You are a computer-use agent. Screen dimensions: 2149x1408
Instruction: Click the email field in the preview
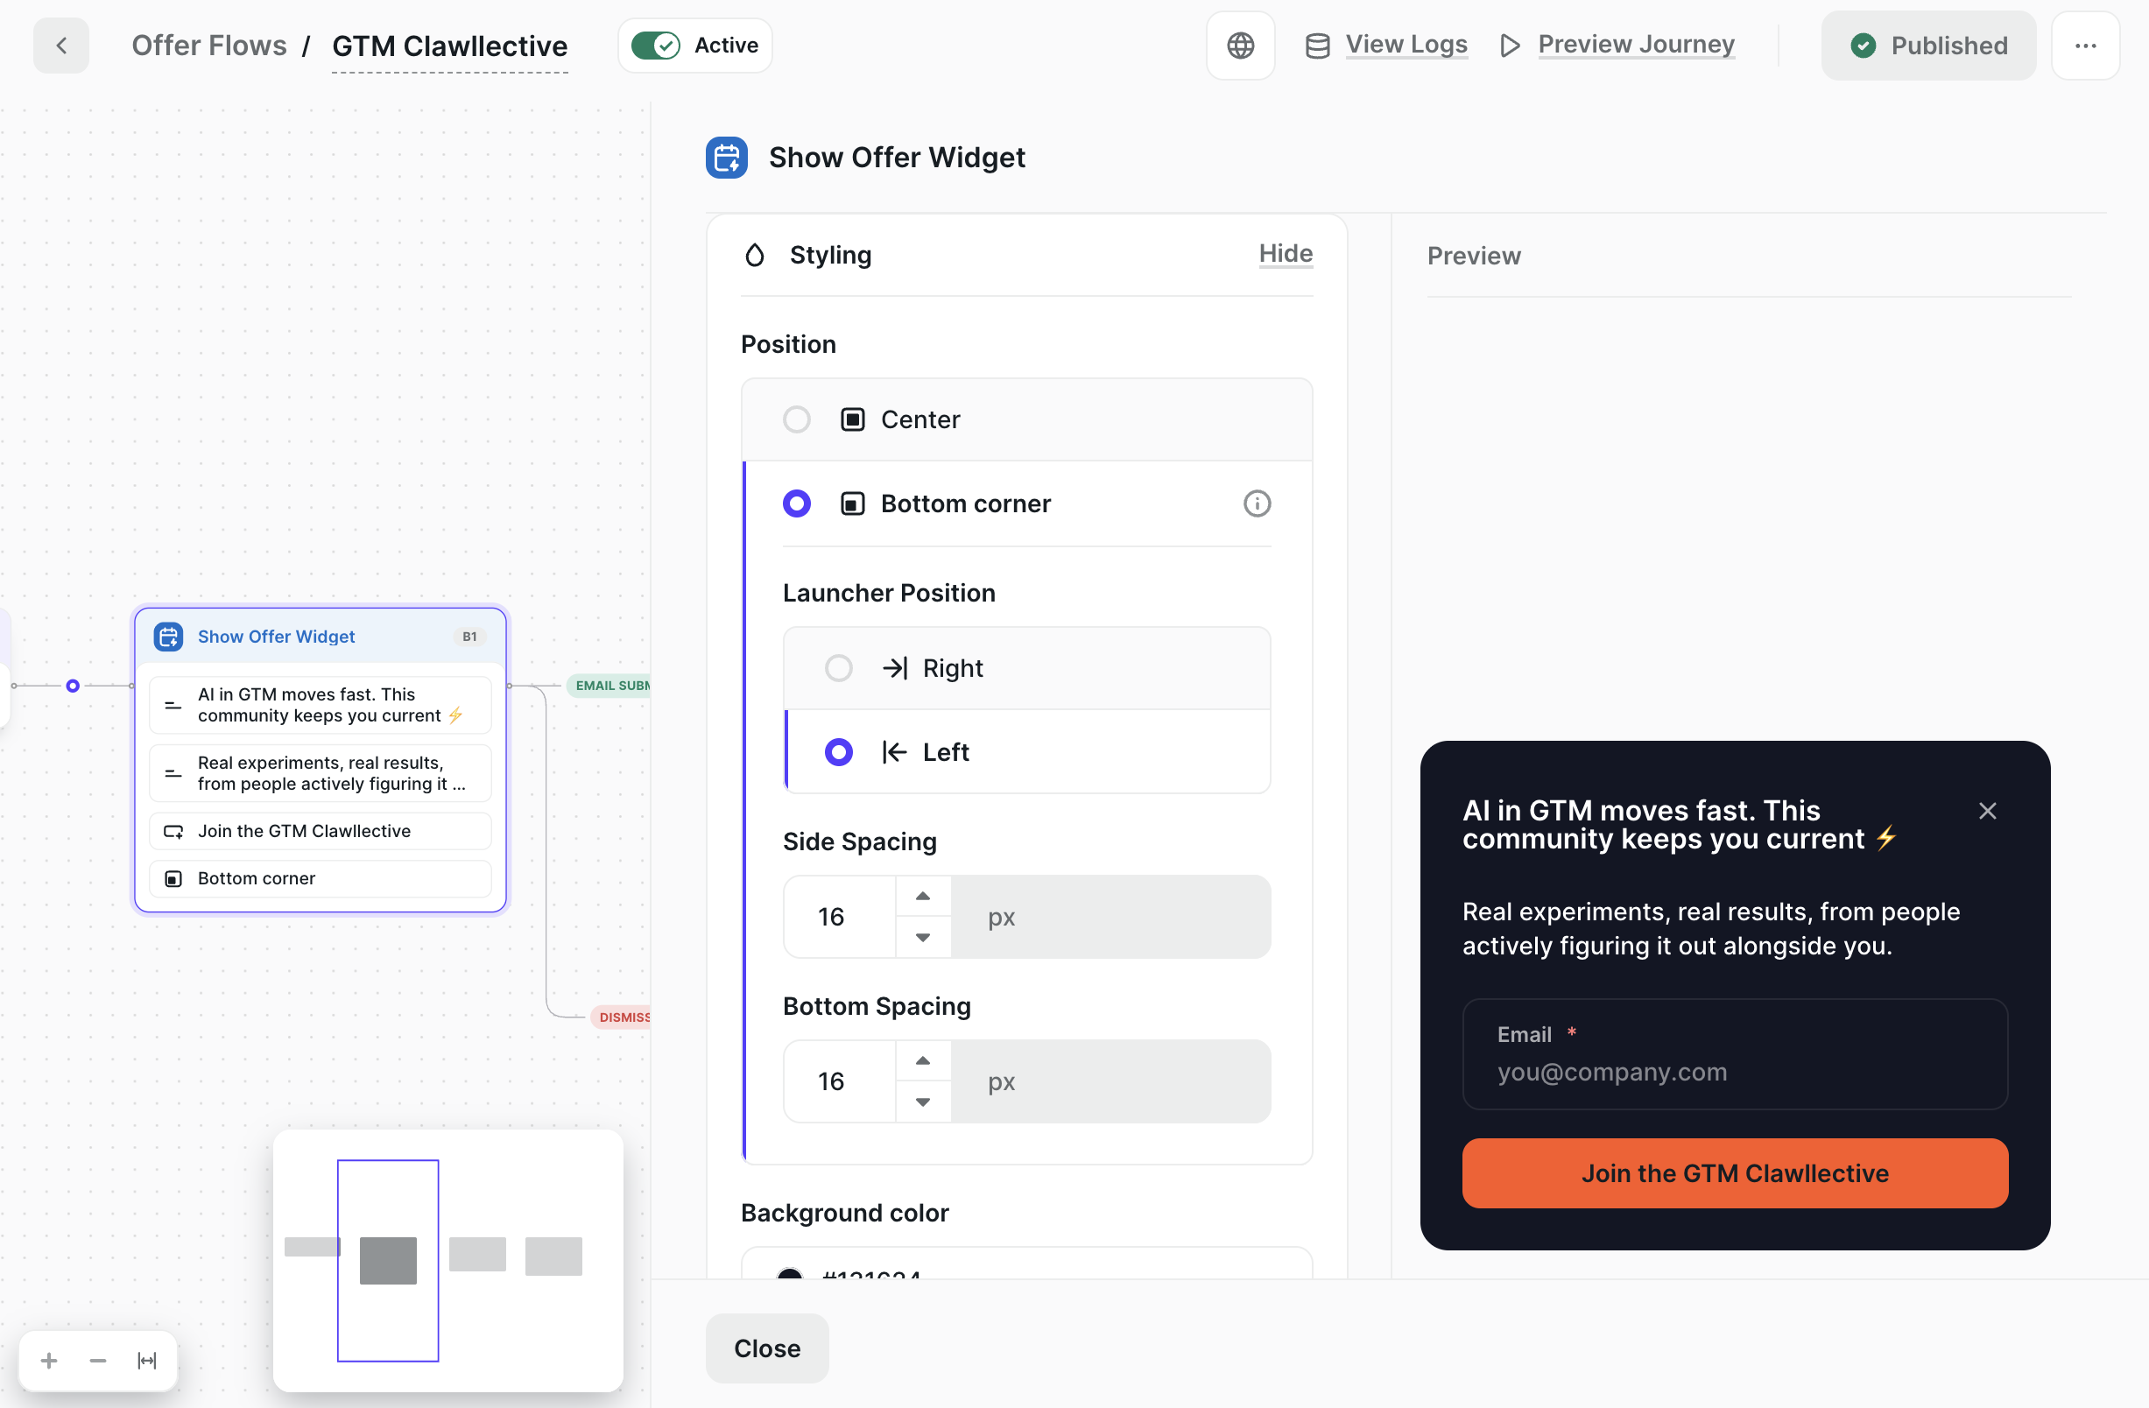click(1734, 1053)
